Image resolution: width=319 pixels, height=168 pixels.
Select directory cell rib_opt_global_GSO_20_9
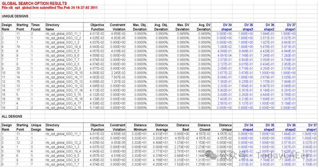tap(63, 69)
